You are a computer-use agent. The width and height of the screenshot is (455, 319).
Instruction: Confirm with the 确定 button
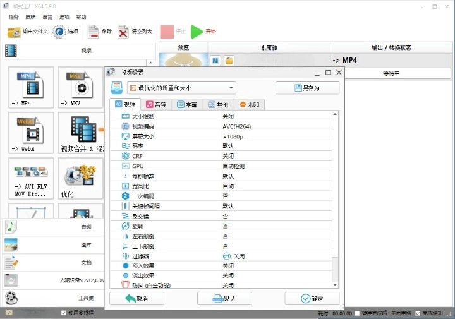[312, 298]
